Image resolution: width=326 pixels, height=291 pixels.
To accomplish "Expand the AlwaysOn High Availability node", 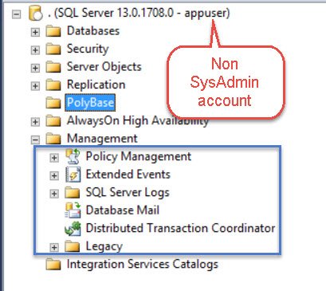I will pyautogui.click(x=35, y=122).
